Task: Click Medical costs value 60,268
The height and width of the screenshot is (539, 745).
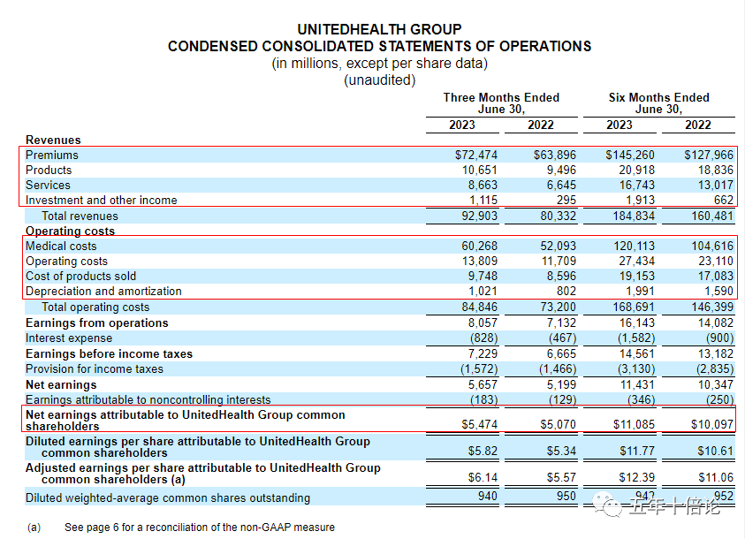Action: [480, 247]
